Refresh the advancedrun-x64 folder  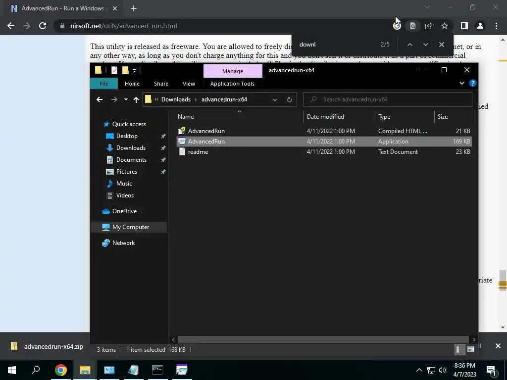click(x=289, y=99)
